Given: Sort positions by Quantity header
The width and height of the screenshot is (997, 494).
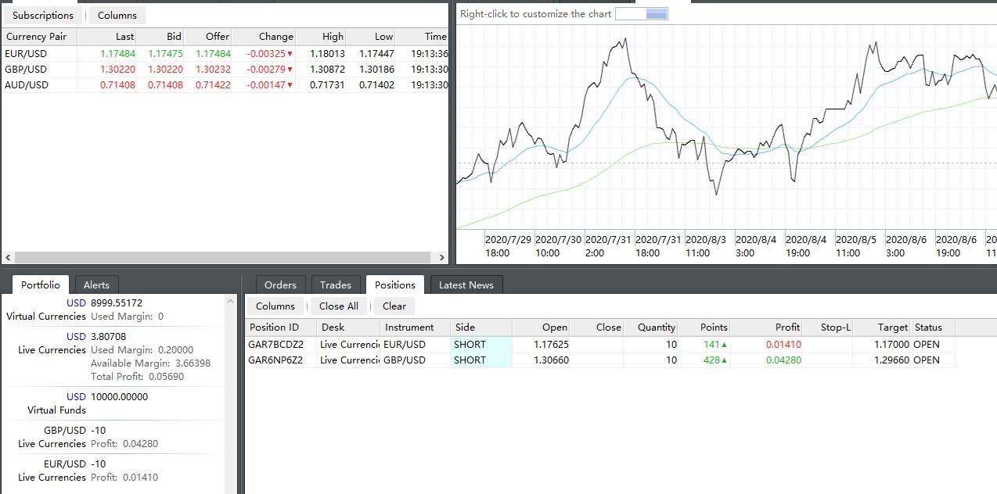Looking at the screenshot, I should (652, 328).
